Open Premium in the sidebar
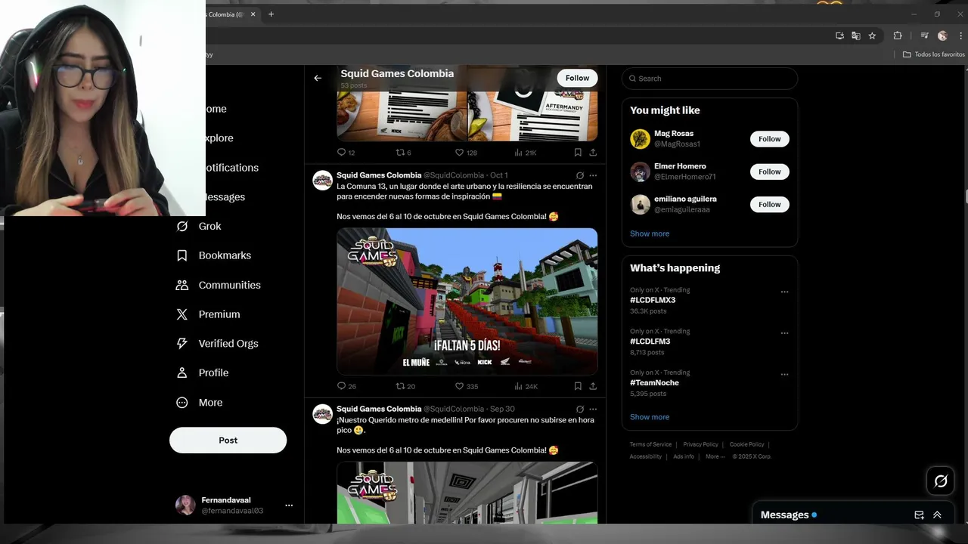This screenshot has width=968, height=544. pyautogui.click(x=208, y=314)
